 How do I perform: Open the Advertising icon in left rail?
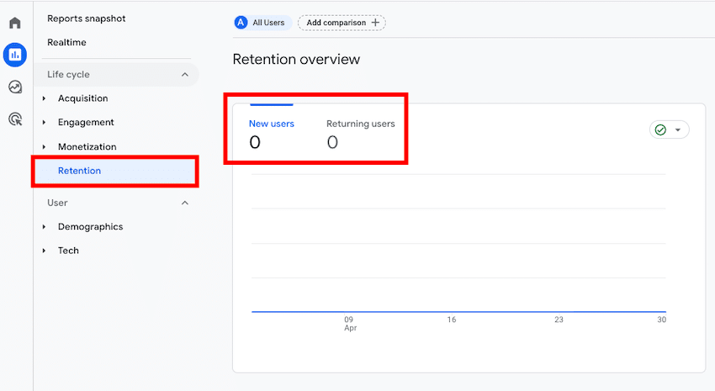[15, 119]
